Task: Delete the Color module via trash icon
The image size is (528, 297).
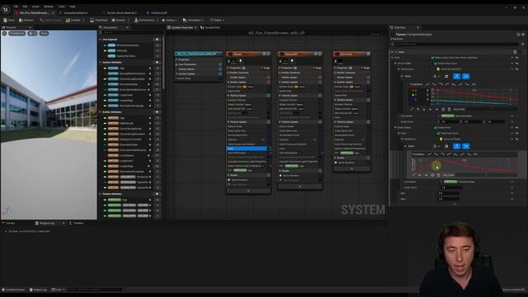Action: 515,52
